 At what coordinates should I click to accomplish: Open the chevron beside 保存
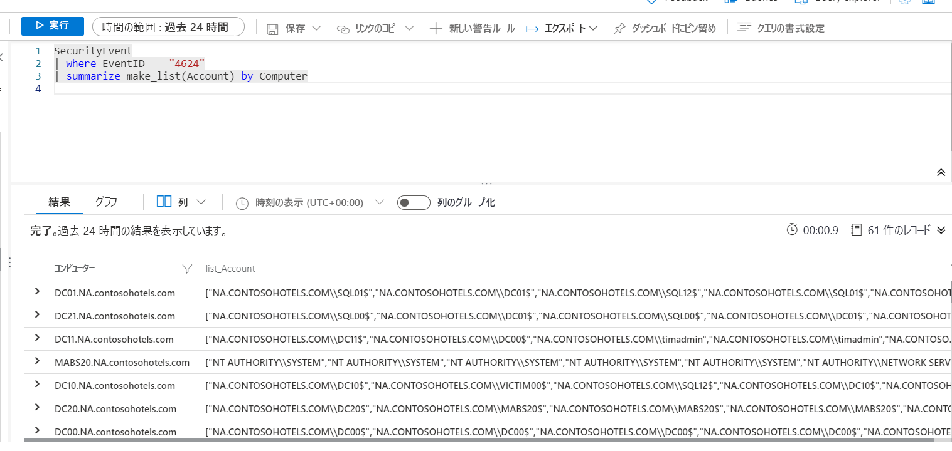316,28
